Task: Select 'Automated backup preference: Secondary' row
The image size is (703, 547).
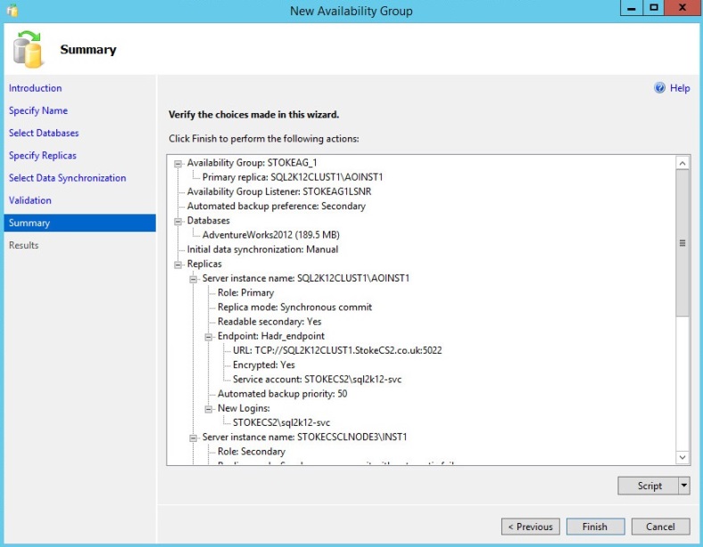Action: 277,206
